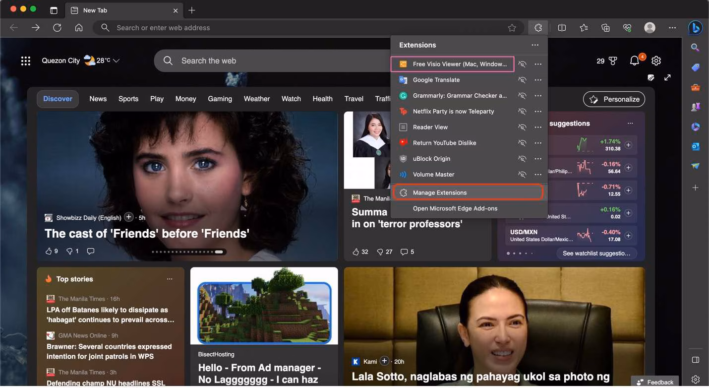Click the profile avatar in the toolbar
The image size is (709, 388).
coord(650,28)
